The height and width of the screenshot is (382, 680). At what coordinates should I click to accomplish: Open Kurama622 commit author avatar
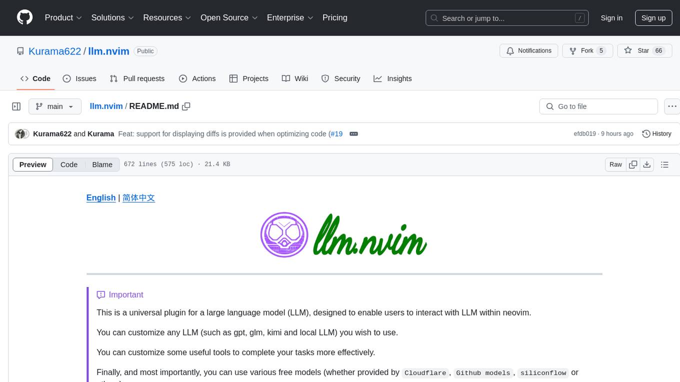21,134
